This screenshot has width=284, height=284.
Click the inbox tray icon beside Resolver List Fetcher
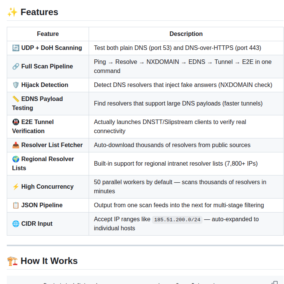pos(16,145)
